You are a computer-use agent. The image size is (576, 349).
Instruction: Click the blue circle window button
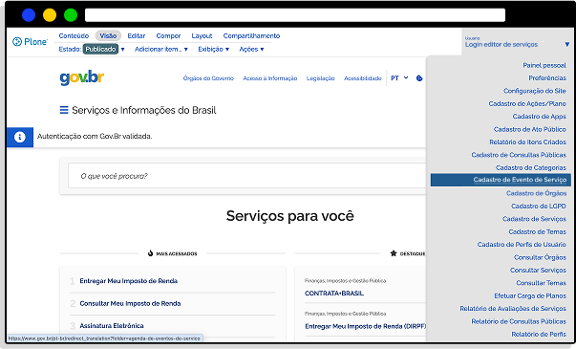coord(29,15)
